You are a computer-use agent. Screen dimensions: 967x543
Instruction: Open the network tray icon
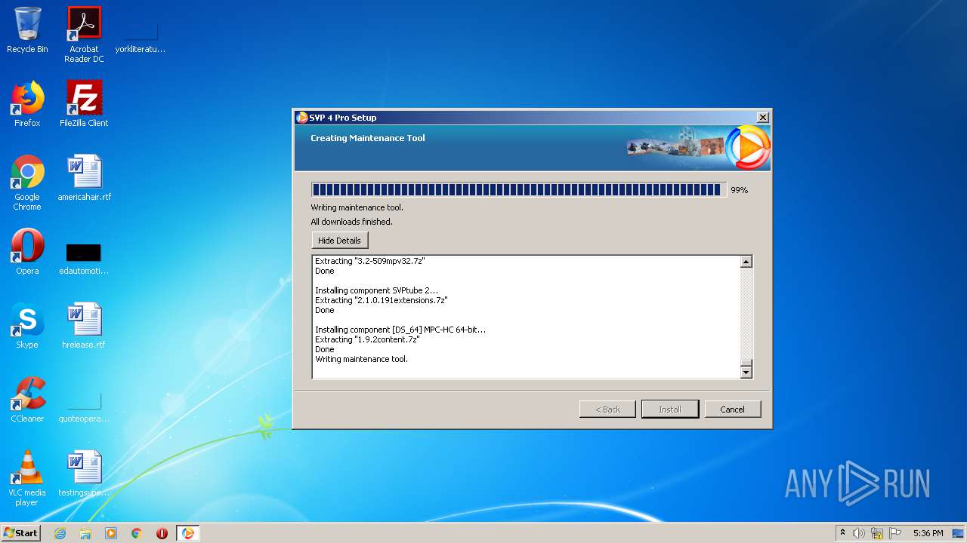877,533
